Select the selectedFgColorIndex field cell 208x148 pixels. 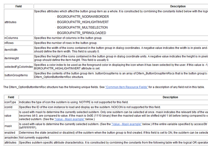(19, 67)
